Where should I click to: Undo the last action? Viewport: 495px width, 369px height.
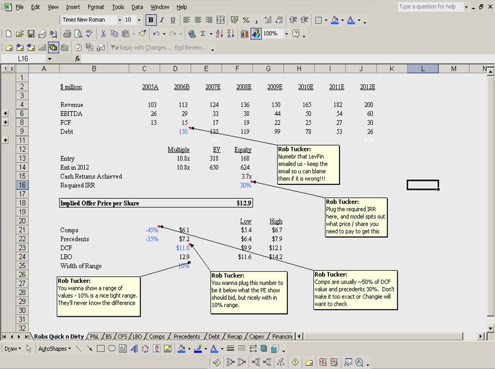coord(156,34)
